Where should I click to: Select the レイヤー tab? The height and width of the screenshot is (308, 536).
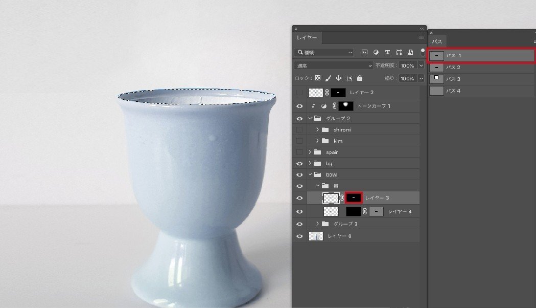tap(307, 38)
